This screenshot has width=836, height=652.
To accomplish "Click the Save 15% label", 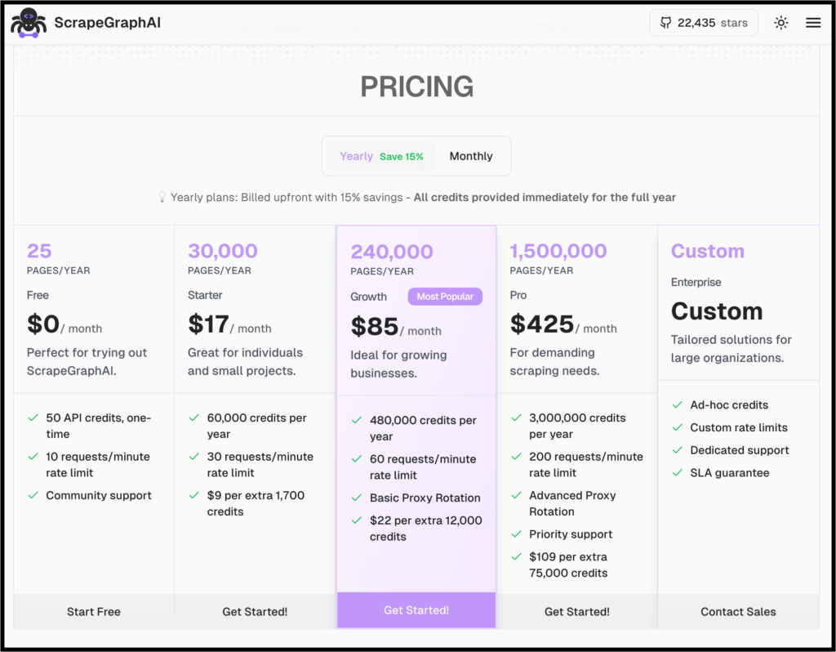I will [x=401, y=156].
